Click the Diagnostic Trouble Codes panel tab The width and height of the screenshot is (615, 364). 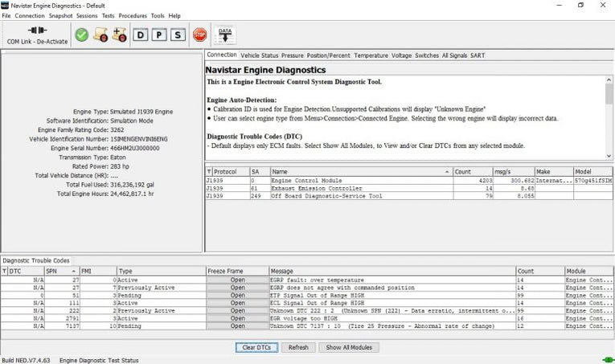coord(36,260)
